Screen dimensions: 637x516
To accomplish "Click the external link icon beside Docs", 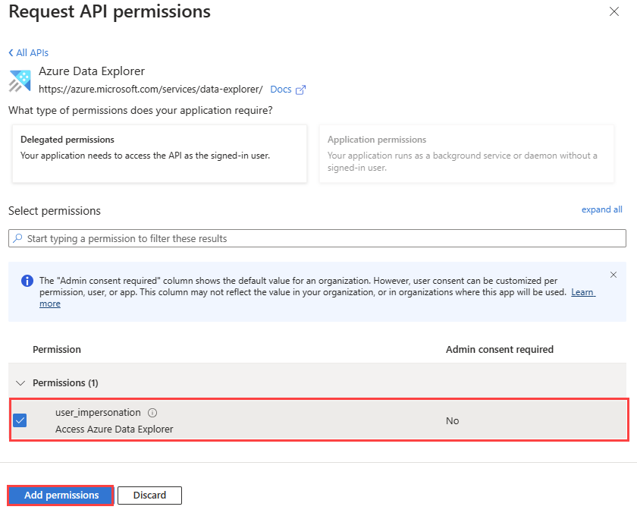I will pyautogui.click(x=301, y=90).
